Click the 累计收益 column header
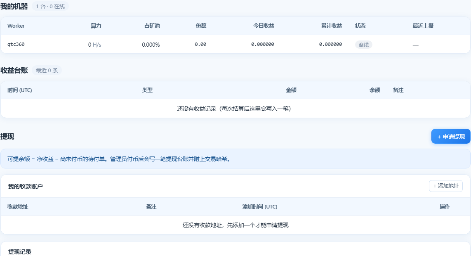The width and height of the screenshot is (471, 256). [332, 26]
